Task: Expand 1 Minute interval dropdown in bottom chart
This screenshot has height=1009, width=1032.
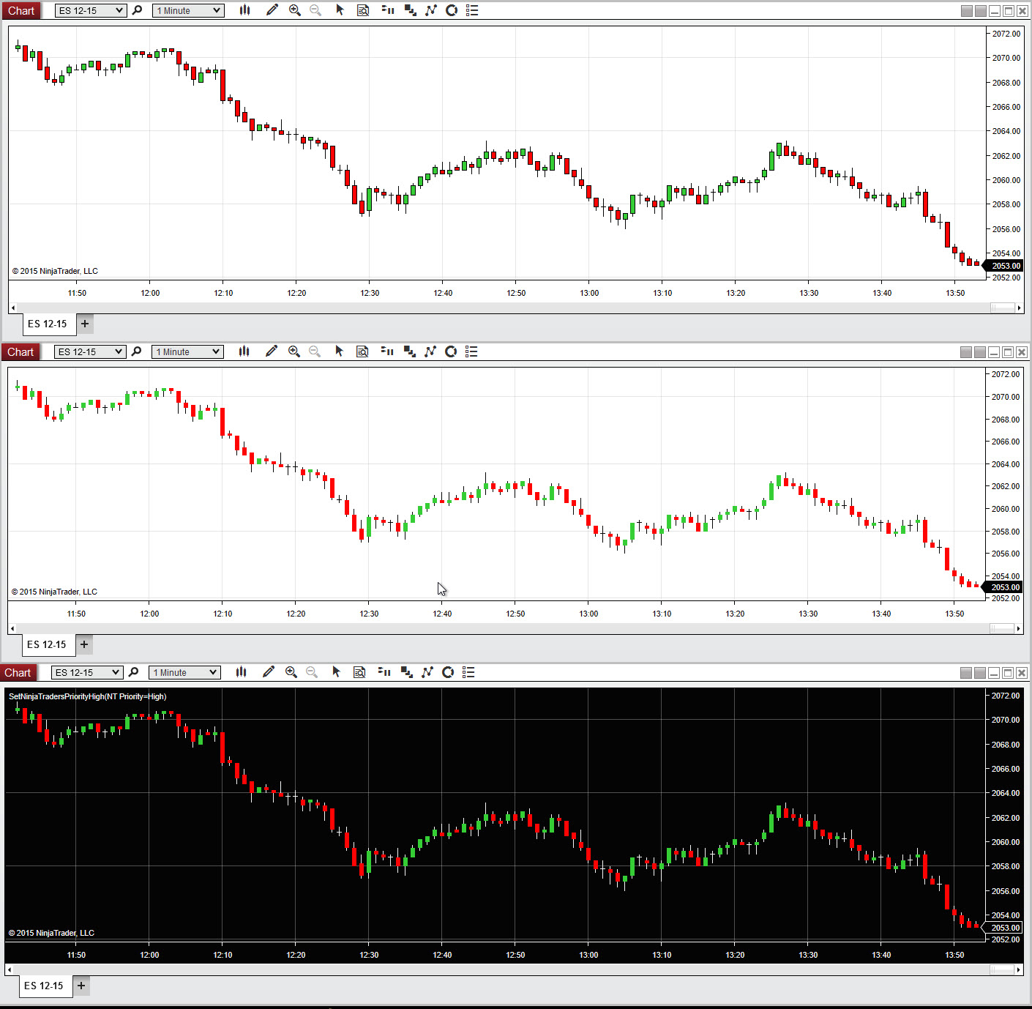Action: [184, 672]
